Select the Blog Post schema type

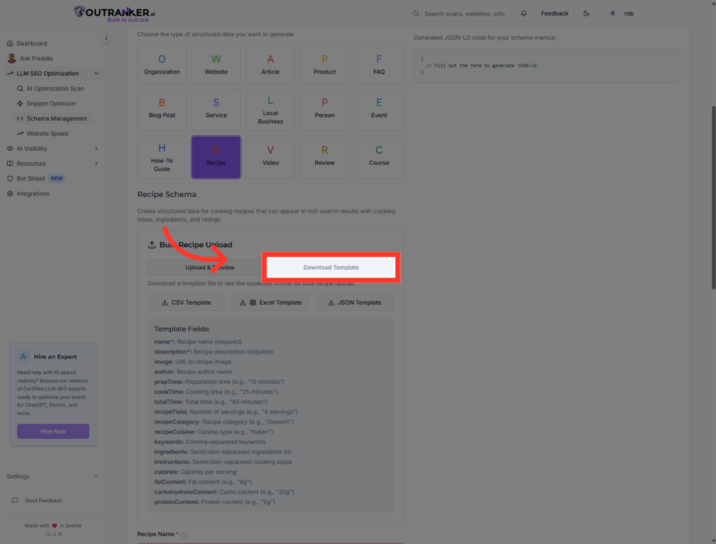coord(162,110)
